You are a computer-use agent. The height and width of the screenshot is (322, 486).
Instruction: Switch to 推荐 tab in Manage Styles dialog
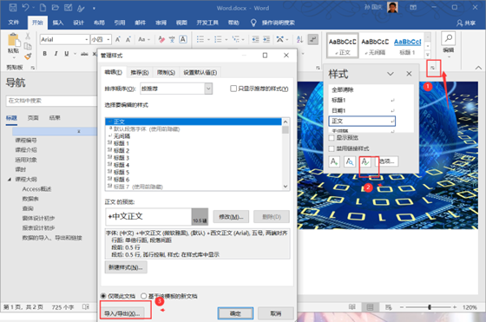point(140,73)
